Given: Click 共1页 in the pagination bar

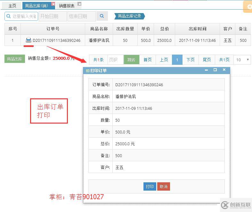Looking at the screenshot, I should coord(224,60).
